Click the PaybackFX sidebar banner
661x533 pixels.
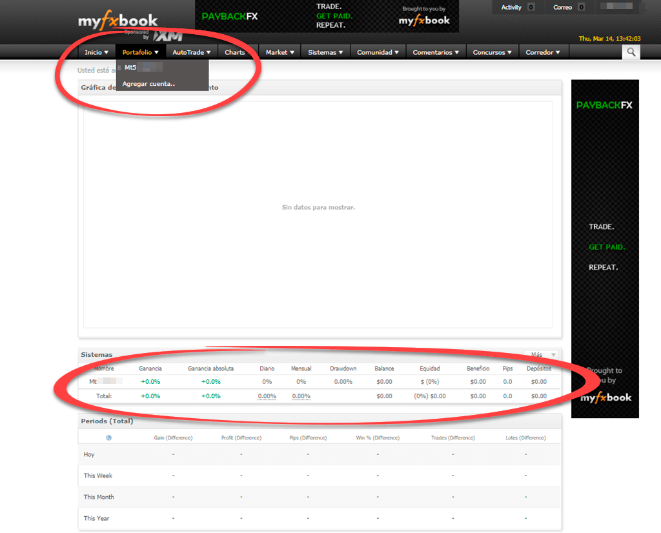pos(605,248)
